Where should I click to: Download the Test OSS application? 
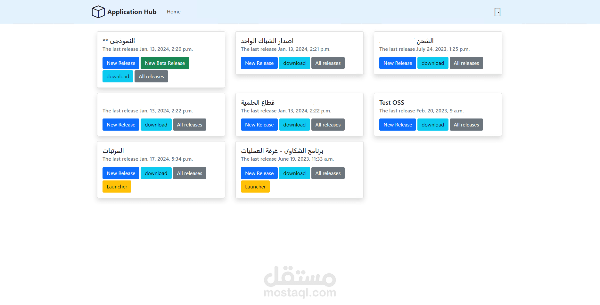(433, 125)
